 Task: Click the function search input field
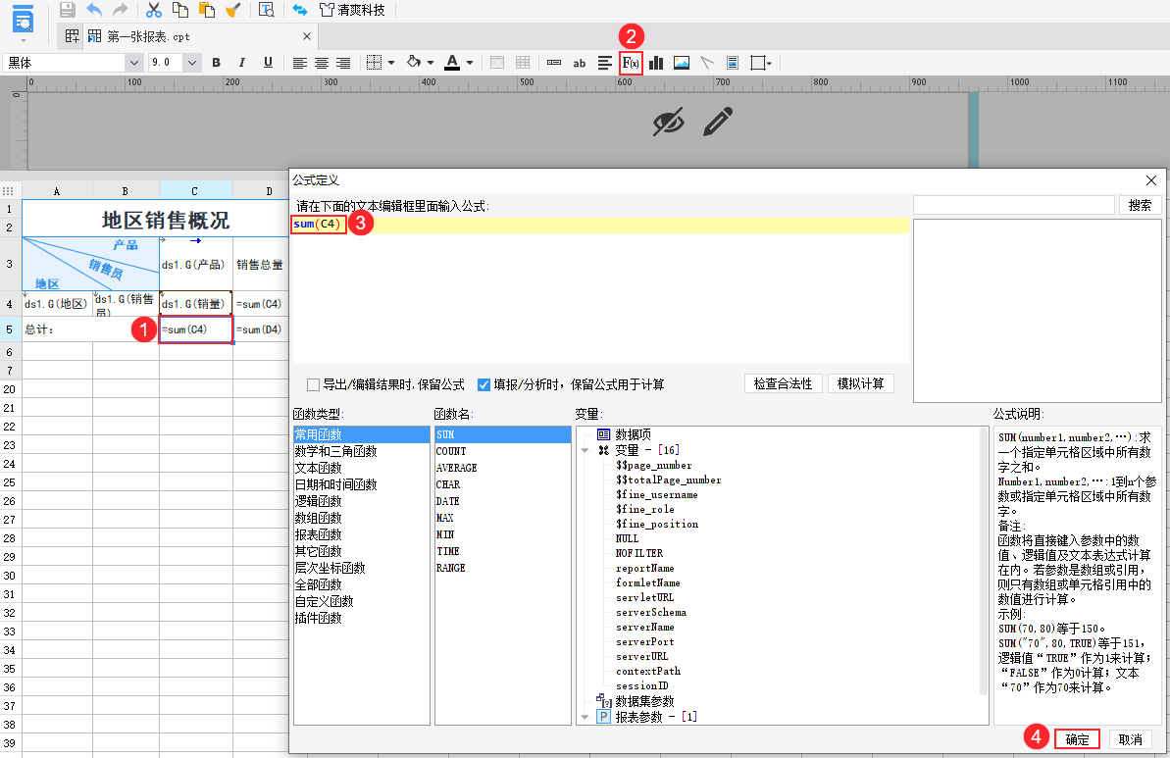point(1013,205)
